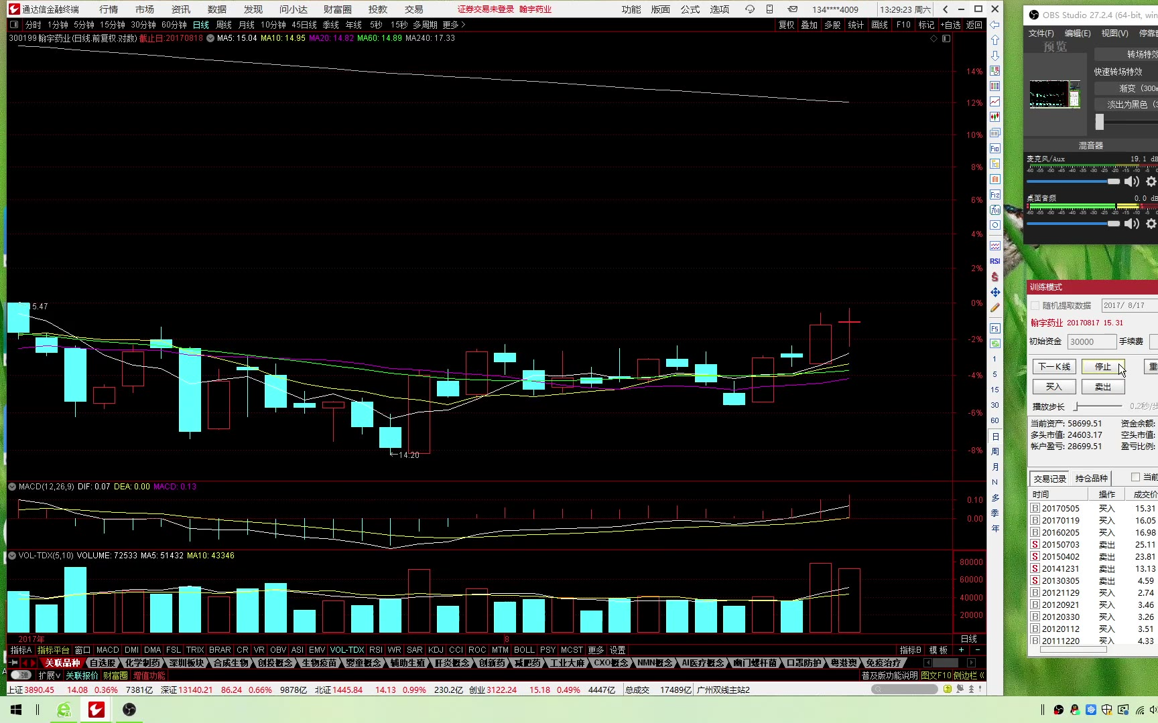Click the 初始资金 input field
This screenshot has height=723, width=1158.
tap(1092, 341)
